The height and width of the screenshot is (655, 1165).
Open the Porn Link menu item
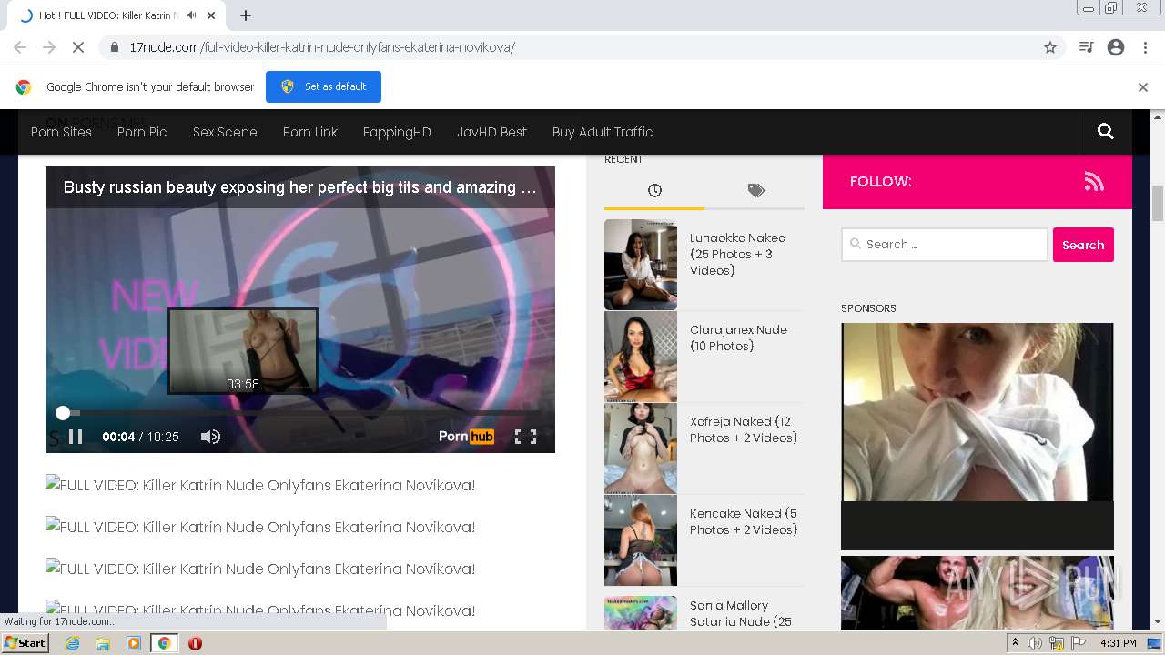tap(310, 132)
